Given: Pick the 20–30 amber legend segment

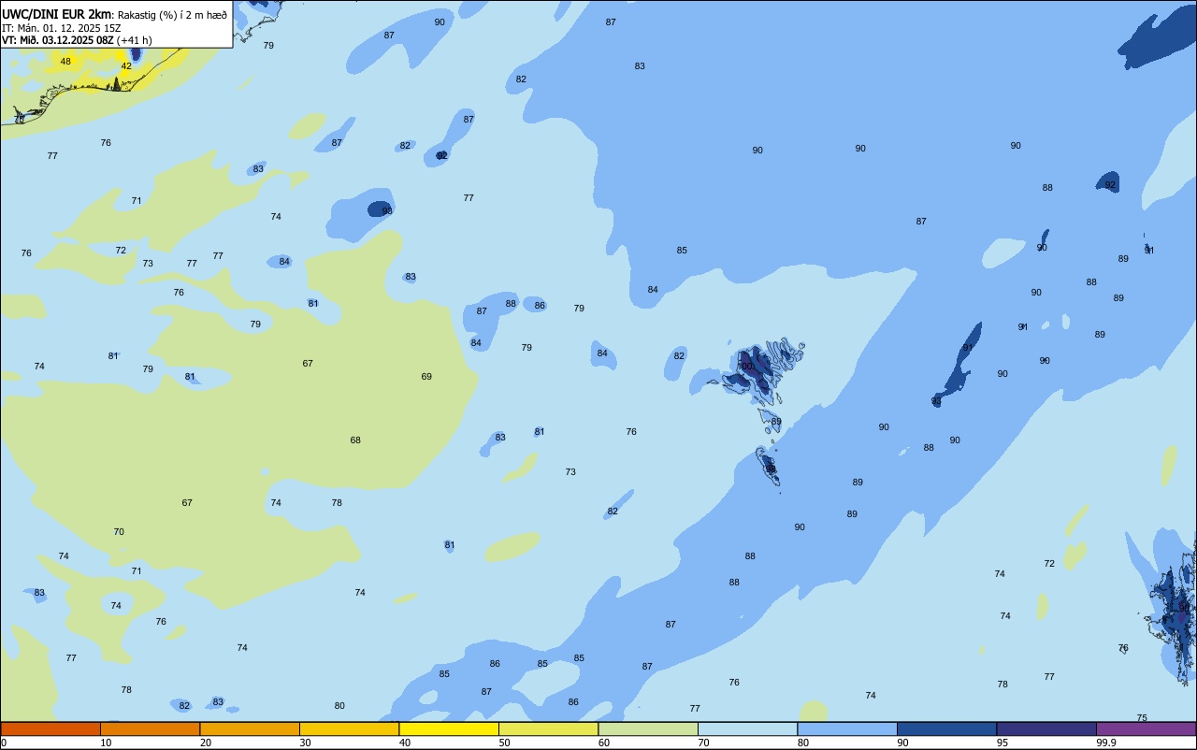Looking at the screenshot, I should point(250,728).
